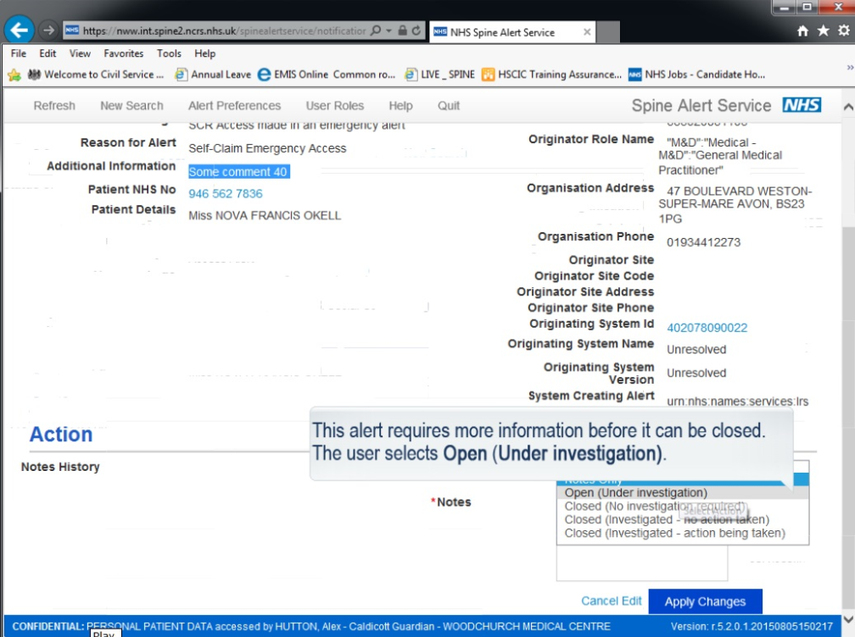Click the Self-Claim Emergency Access text
Screen dimensions: 855x637
coord(267,148)
